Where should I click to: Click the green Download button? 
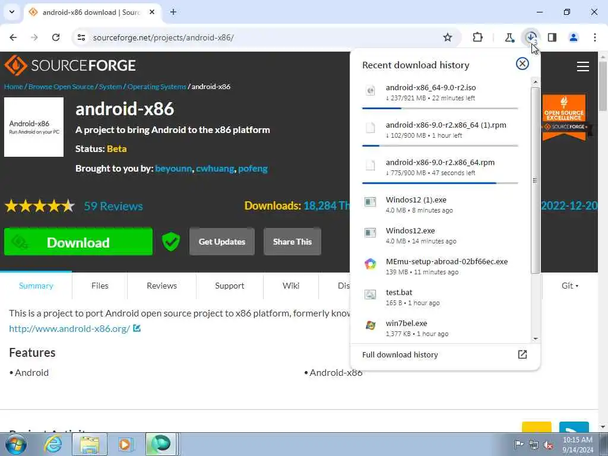click(x=78, y=242)
